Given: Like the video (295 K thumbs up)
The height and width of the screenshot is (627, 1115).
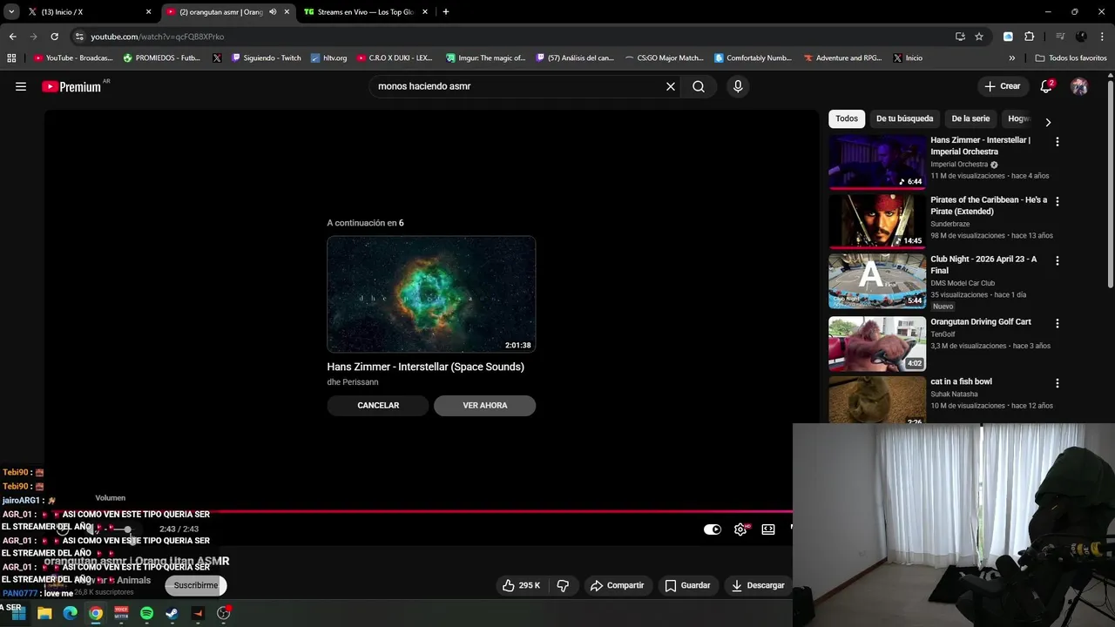Looking at the screenshot, I should 521,585.
